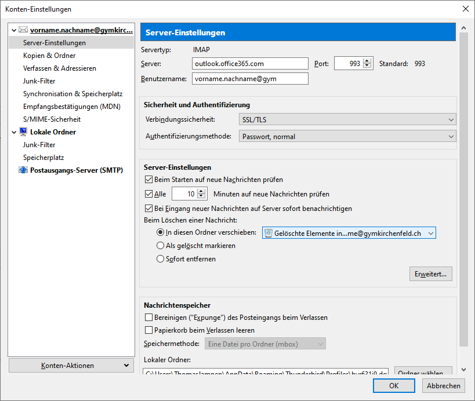
Task: Click the Postausgangs-Server SMTP icon
Action: pos(23,170)
